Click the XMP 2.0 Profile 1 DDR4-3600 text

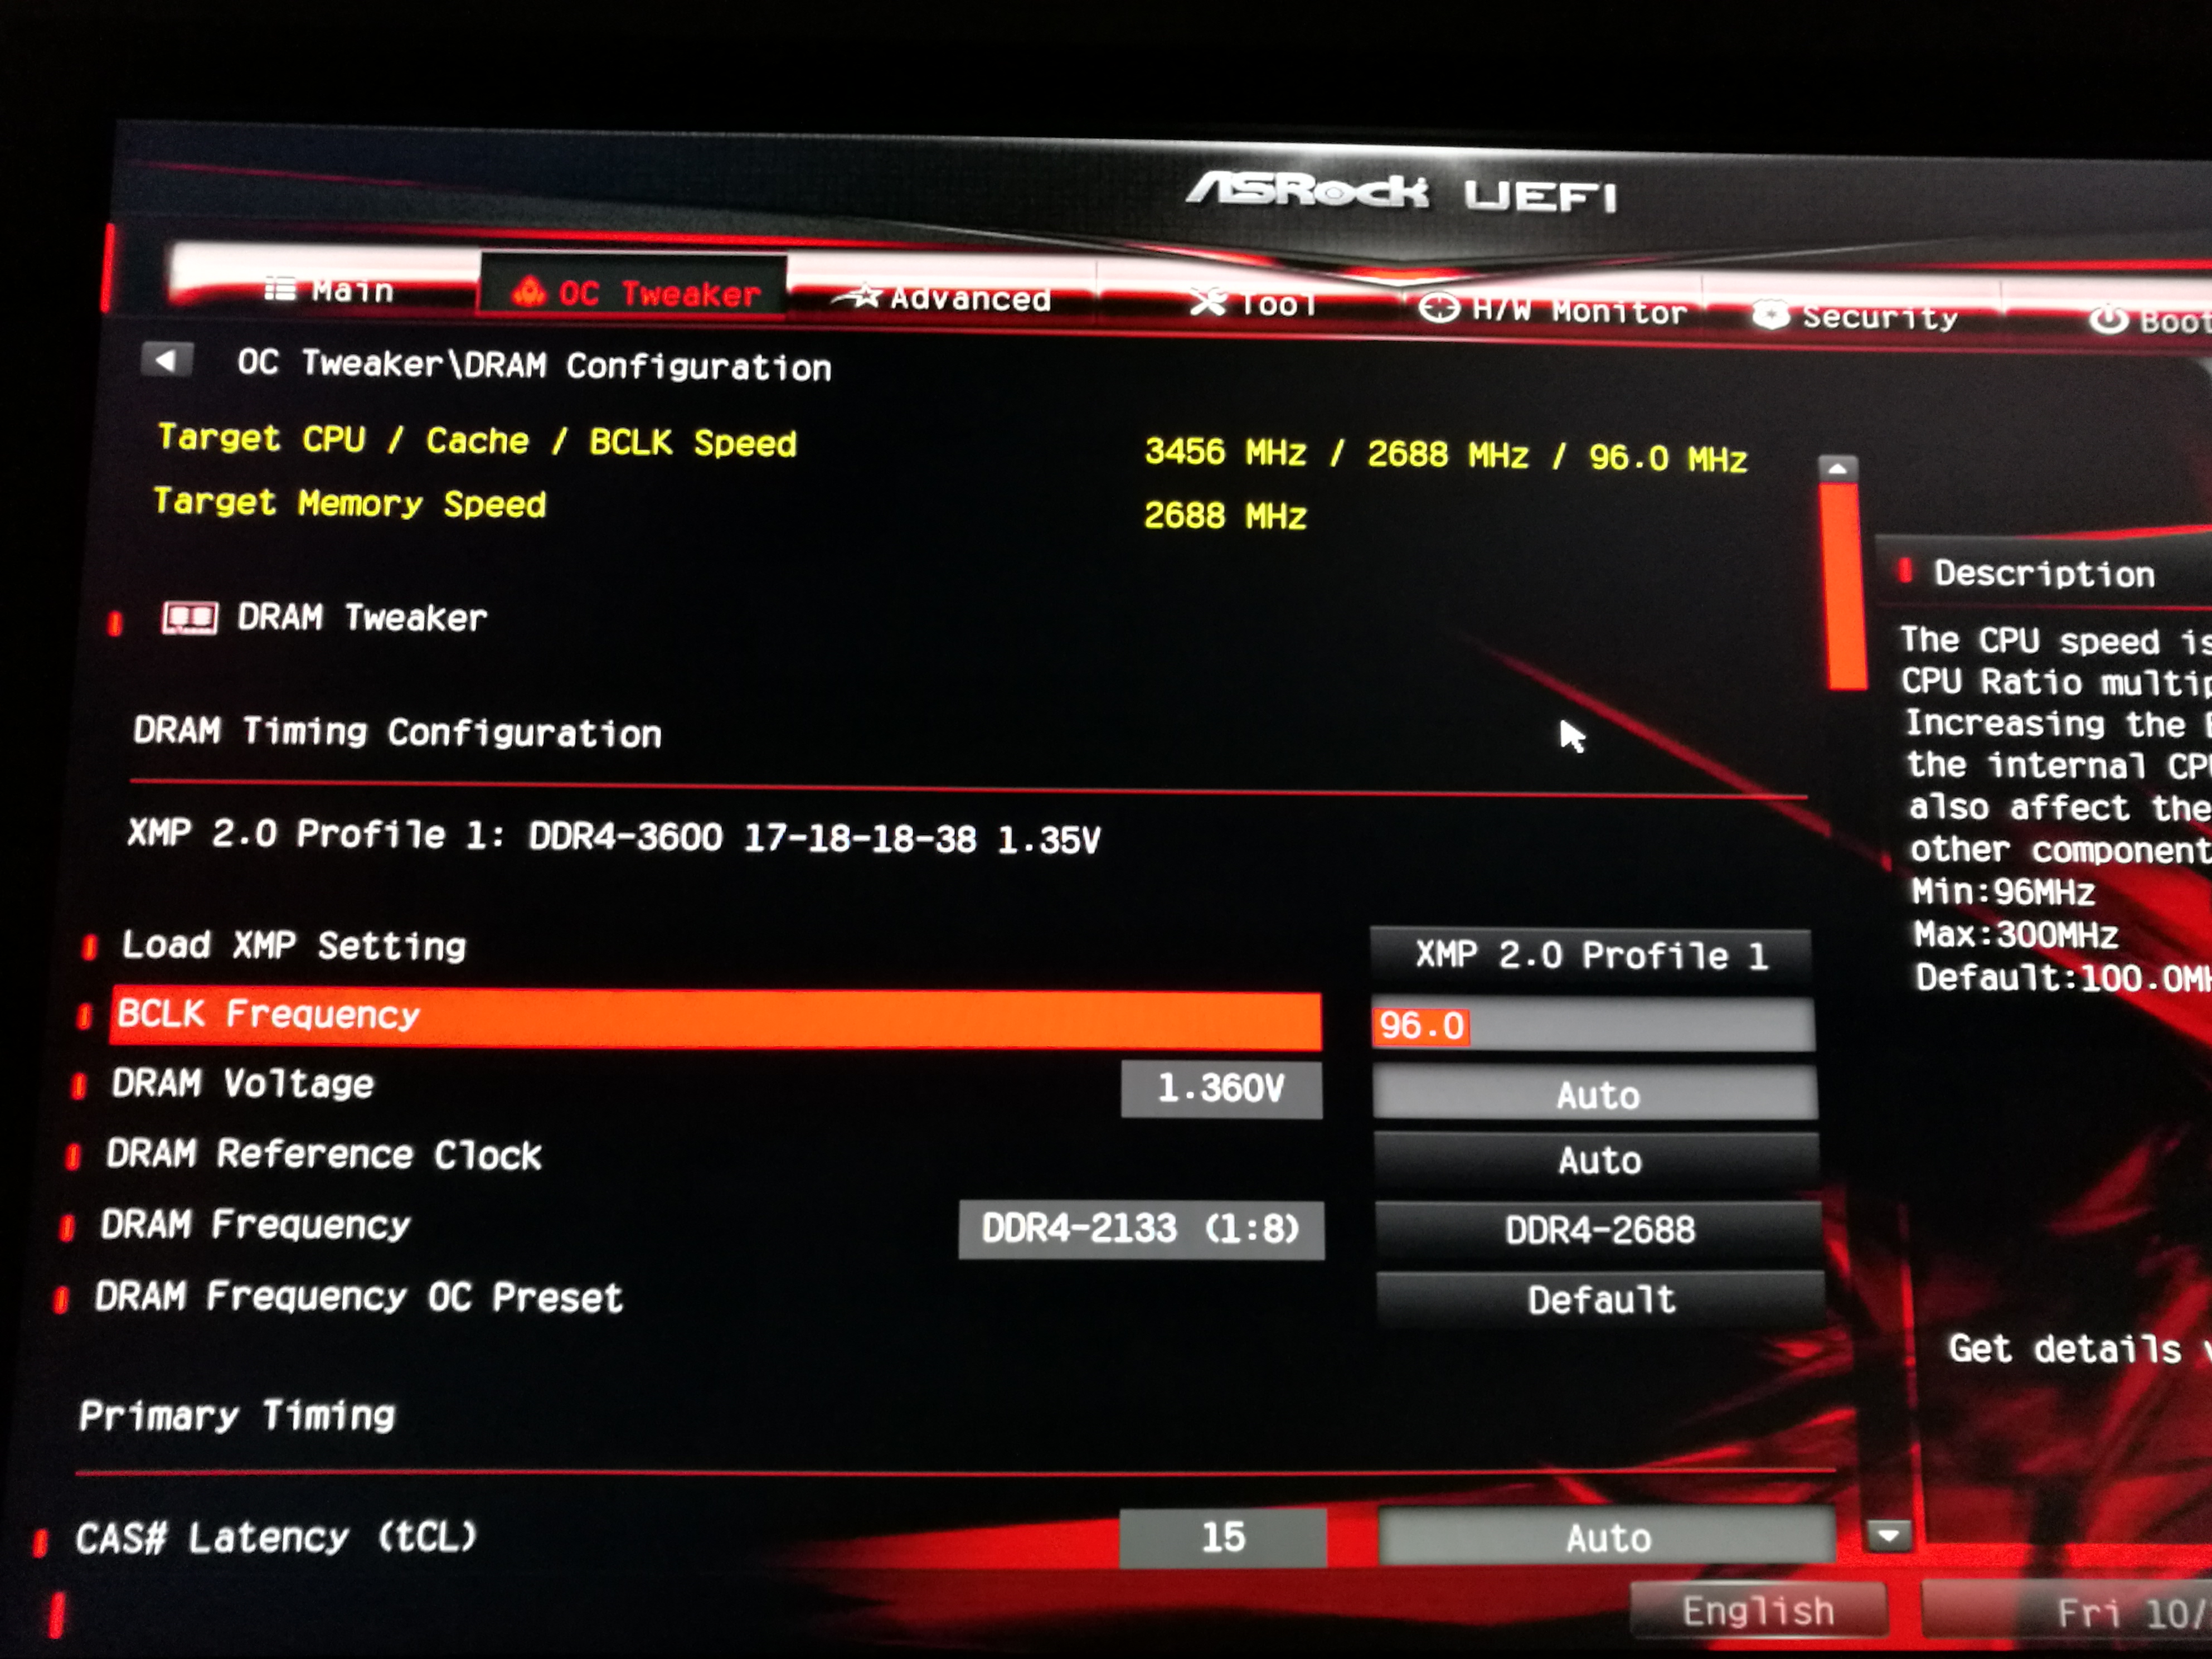tap(613, 836)
